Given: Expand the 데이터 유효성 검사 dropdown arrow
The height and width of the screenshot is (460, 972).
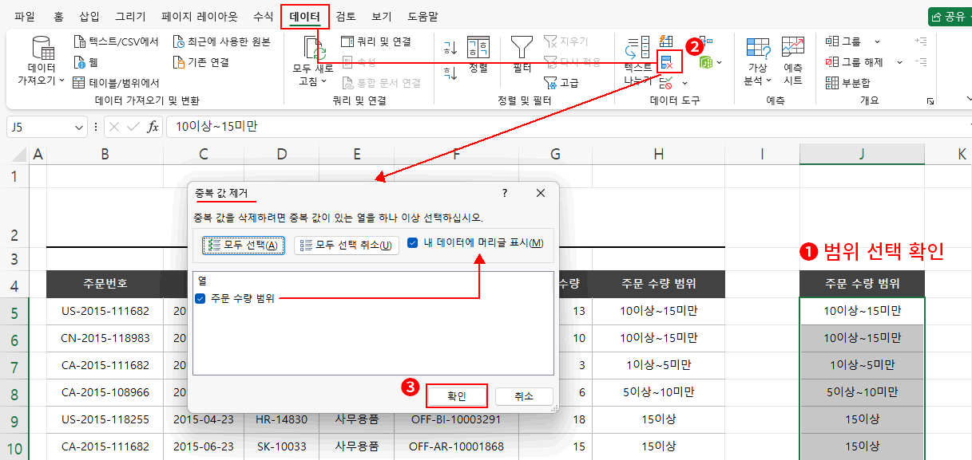Looking at the screenshot, I should [684, 82].
